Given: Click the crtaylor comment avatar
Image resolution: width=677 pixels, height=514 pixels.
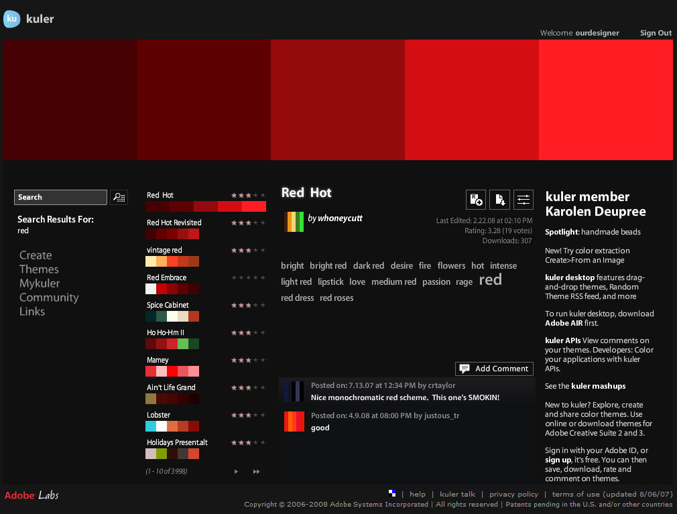Looking at the screenshot, I should click(294, 391).
